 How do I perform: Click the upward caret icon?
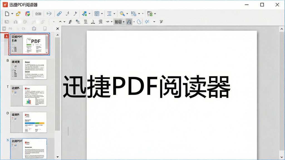[x=60, y=22]
